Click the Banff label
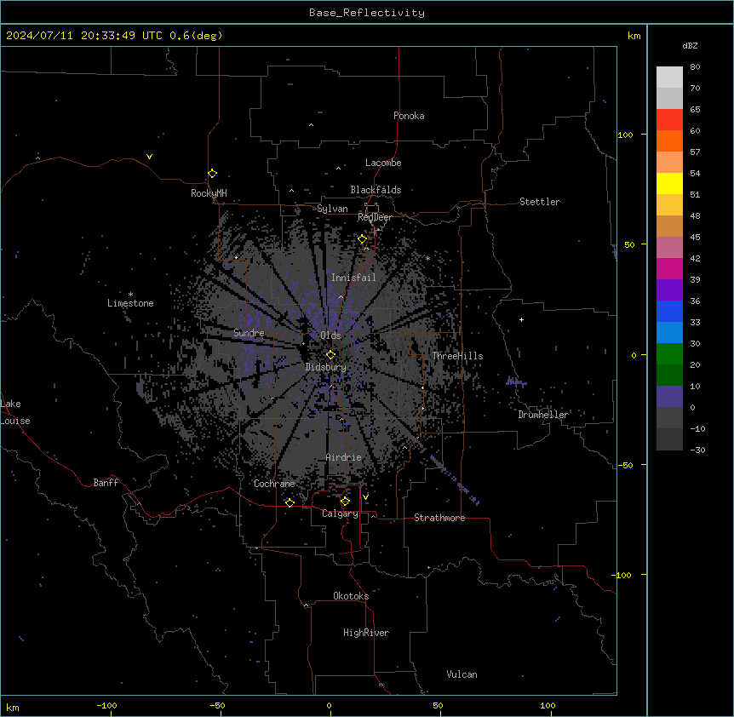 (x=106, y=483)
